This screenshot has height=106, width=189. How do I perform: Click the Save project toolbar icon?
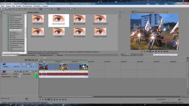7,9
